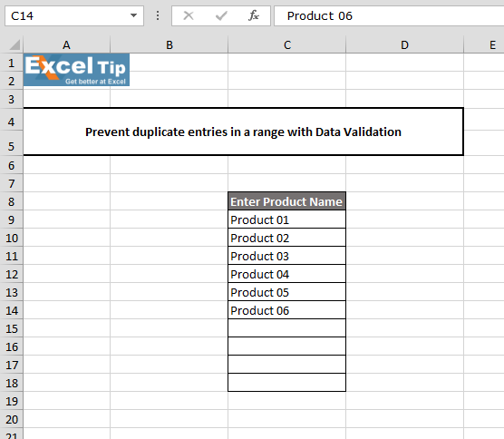Click the Select All corner triangle

pos(15,44)
